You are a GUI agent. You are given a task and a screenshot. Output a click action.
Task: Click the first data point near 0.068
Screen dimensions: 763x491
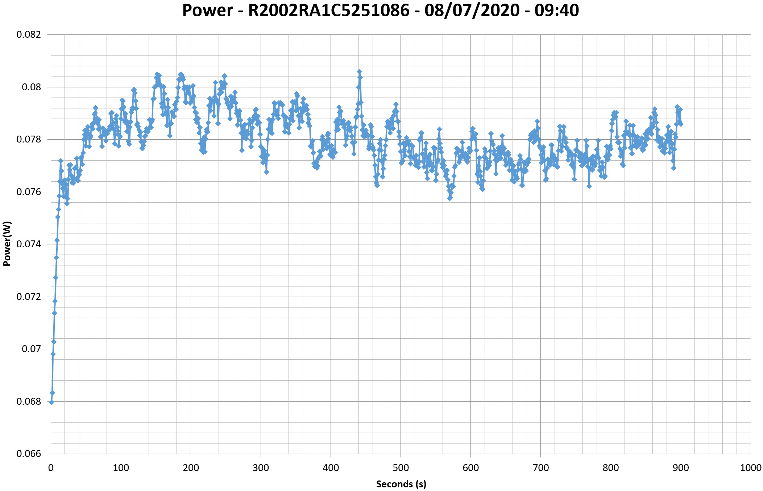pyautogui.click(x=51, y=402)
